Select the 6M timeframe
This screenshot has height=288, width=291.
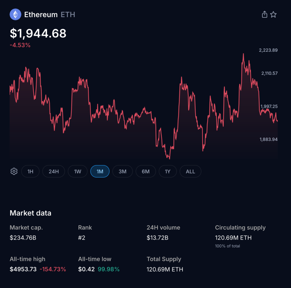click(x=145, y=171)
